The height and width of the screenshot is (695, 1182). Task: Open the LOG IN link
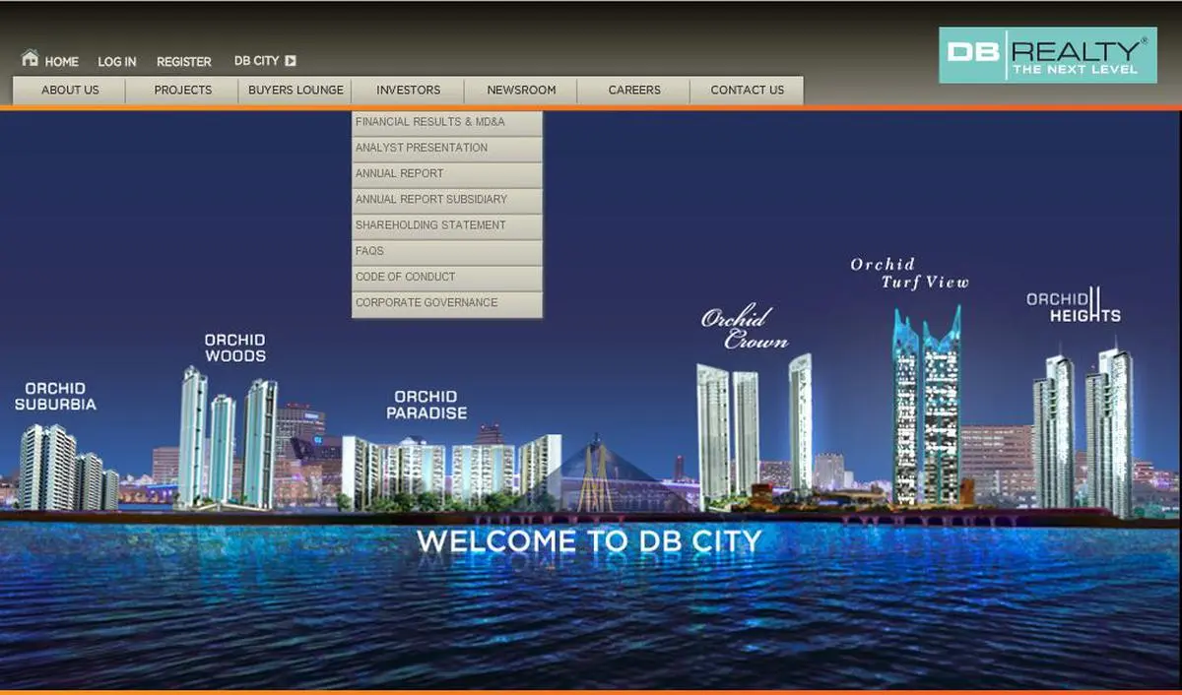tap(117, 61)
